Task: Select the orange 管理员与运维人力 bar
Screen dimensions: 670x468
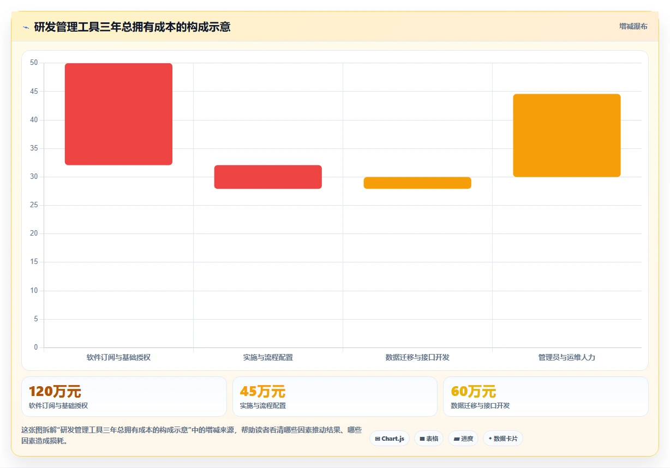Action: click(567, 135)
